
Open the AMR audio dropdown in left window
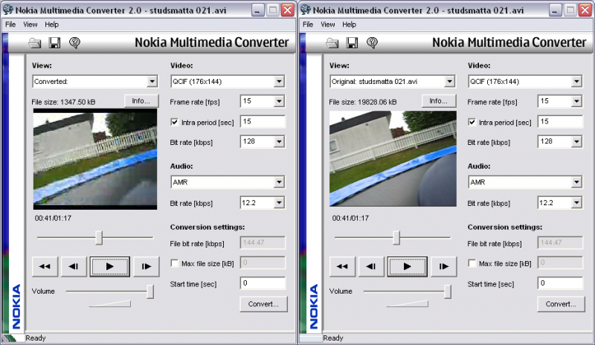pyautogui.click(x=228, y=181)
